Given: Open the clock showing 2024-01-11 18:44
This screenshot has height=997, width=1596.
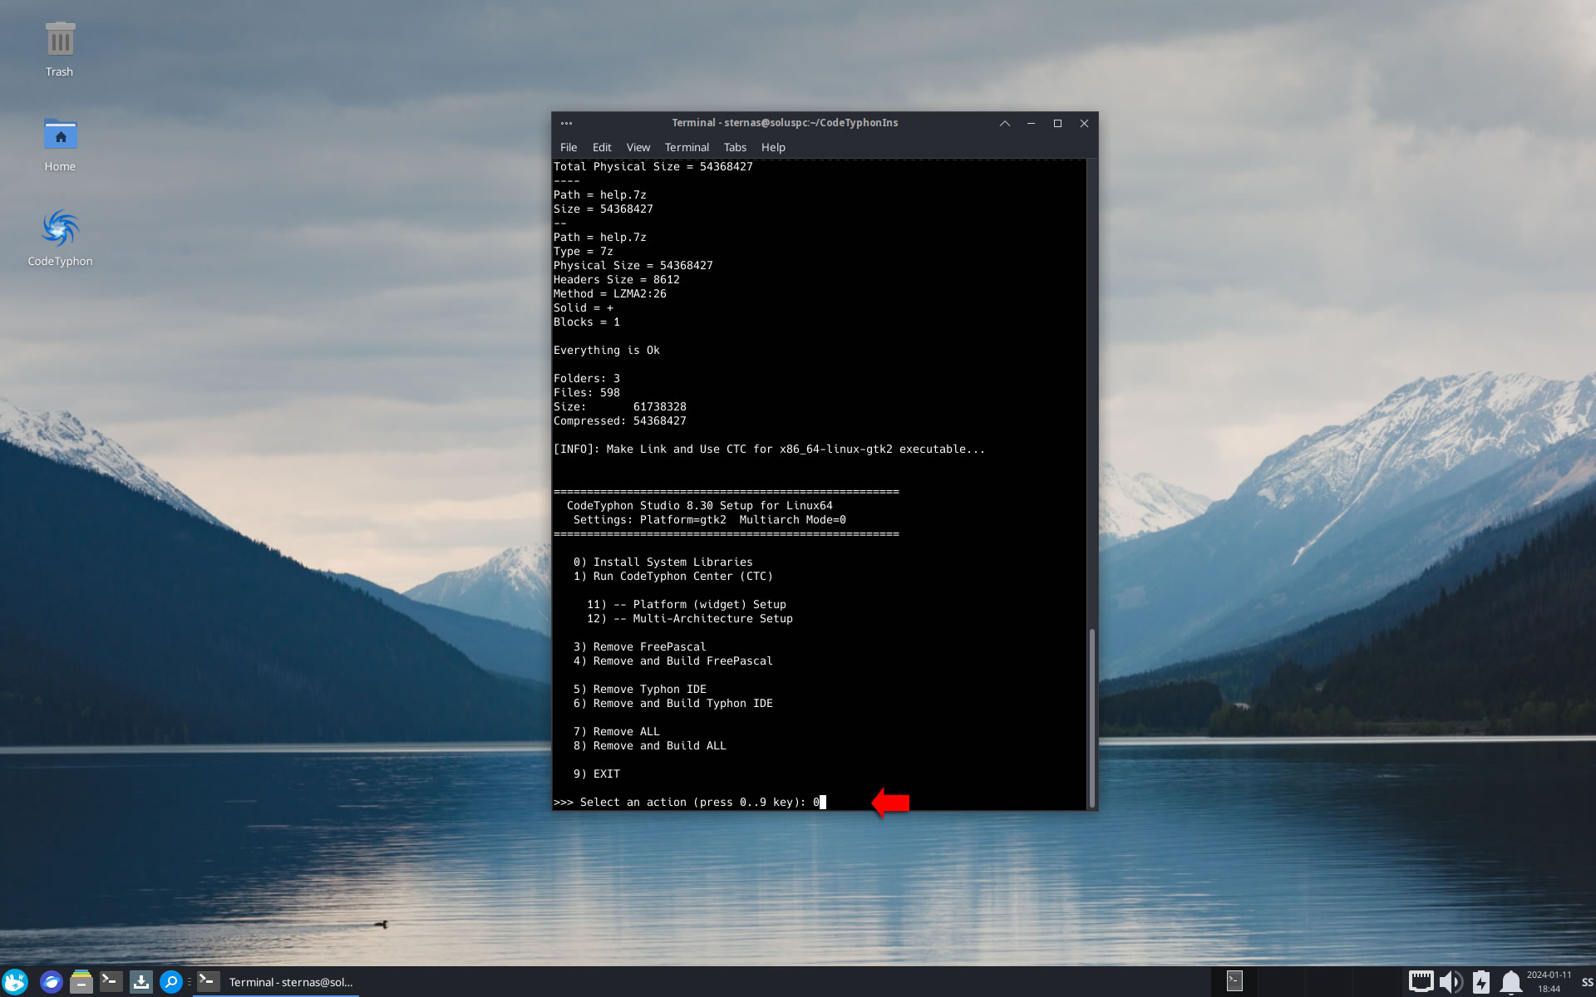Looking at the screenshot, I should point(1549,982).
